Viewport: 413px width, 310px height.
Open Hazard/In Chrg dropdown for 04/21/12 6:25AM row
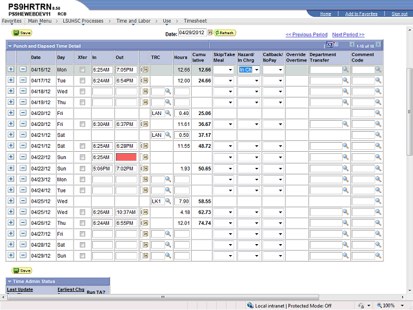(x=249, y=146)
